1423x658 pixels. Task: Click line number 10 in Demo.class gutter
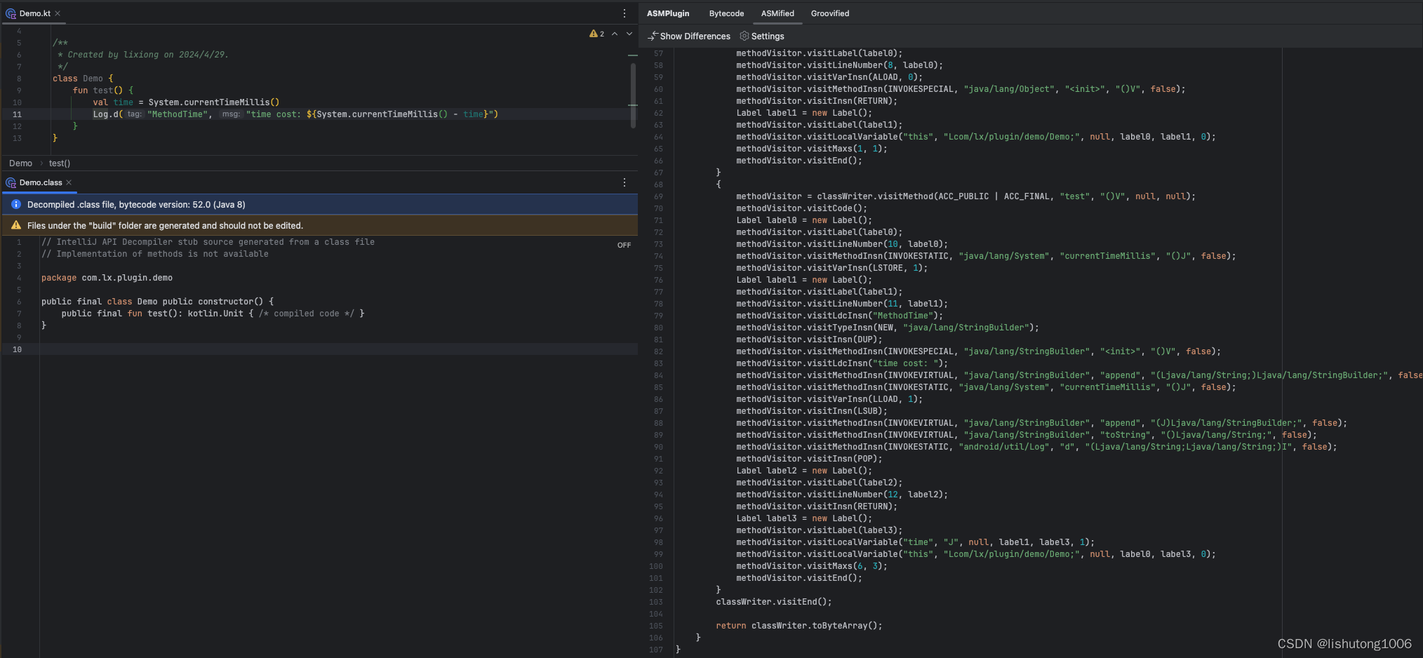pos(17,349)
